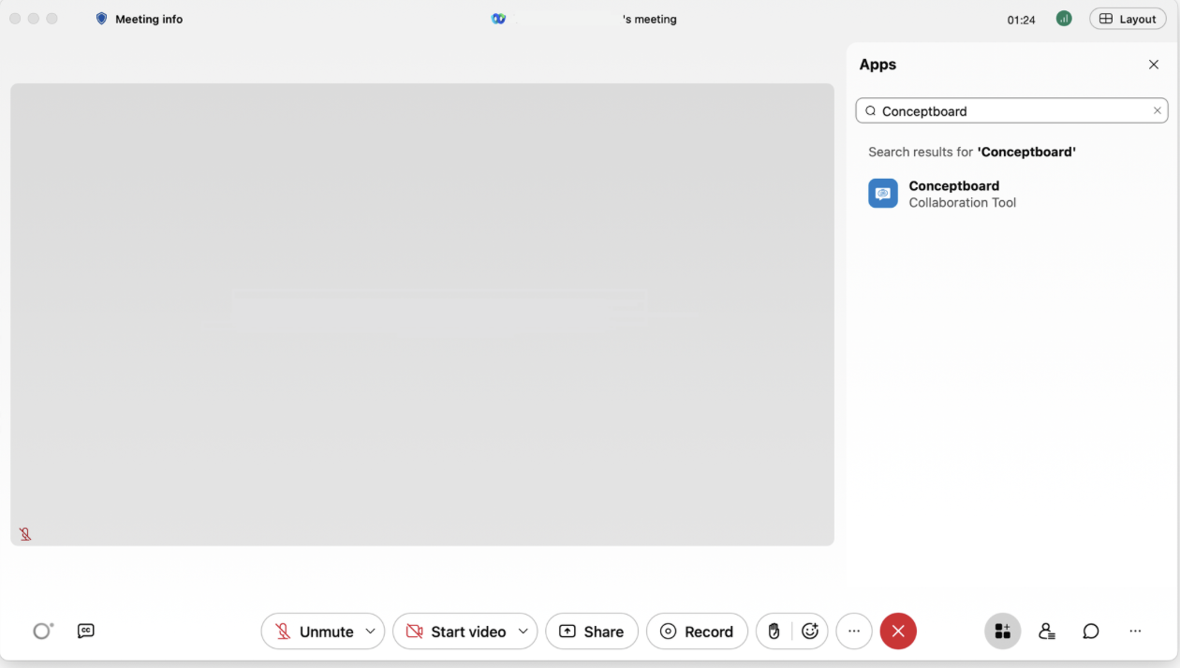Open the video settings dropdown arrow
1180x668 pixels.
[523, 631]
